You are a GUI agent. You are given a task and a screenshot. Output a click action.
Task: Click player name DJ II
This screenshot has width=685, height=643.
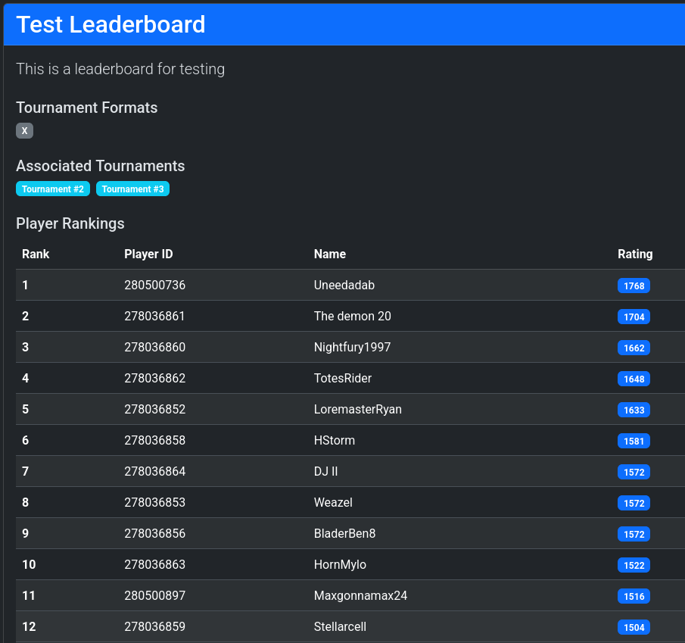[326, 471]
